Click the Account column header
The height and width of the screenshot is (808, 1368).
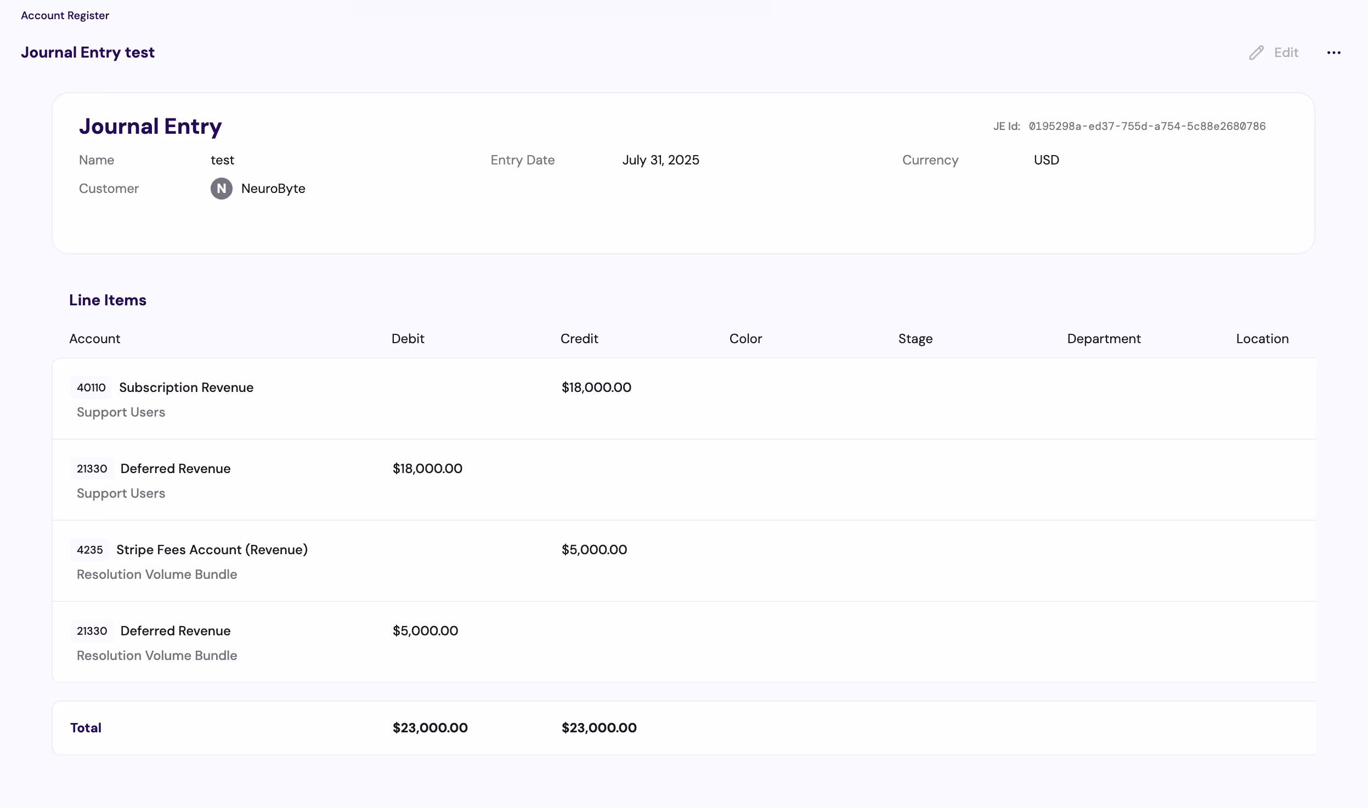coord(94,339)
